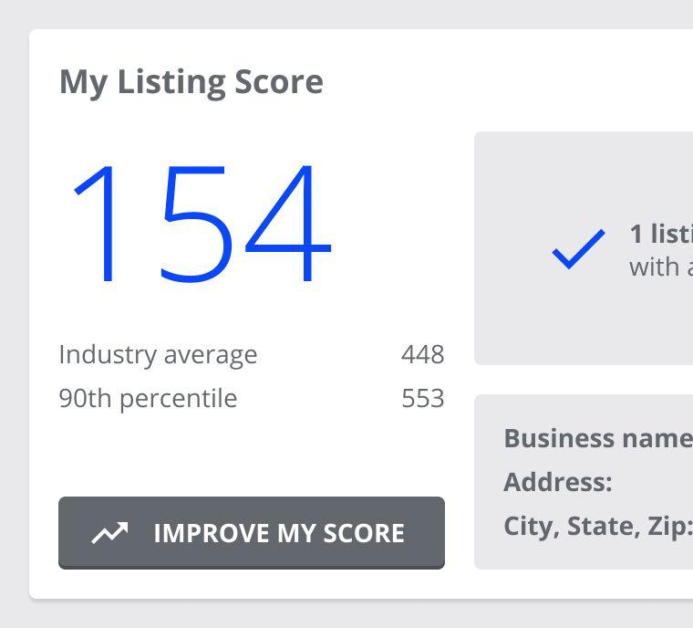Click the Address label
The width and height of the screenshot is (693, 628).
pyautogui.click(x=557, y=482)
